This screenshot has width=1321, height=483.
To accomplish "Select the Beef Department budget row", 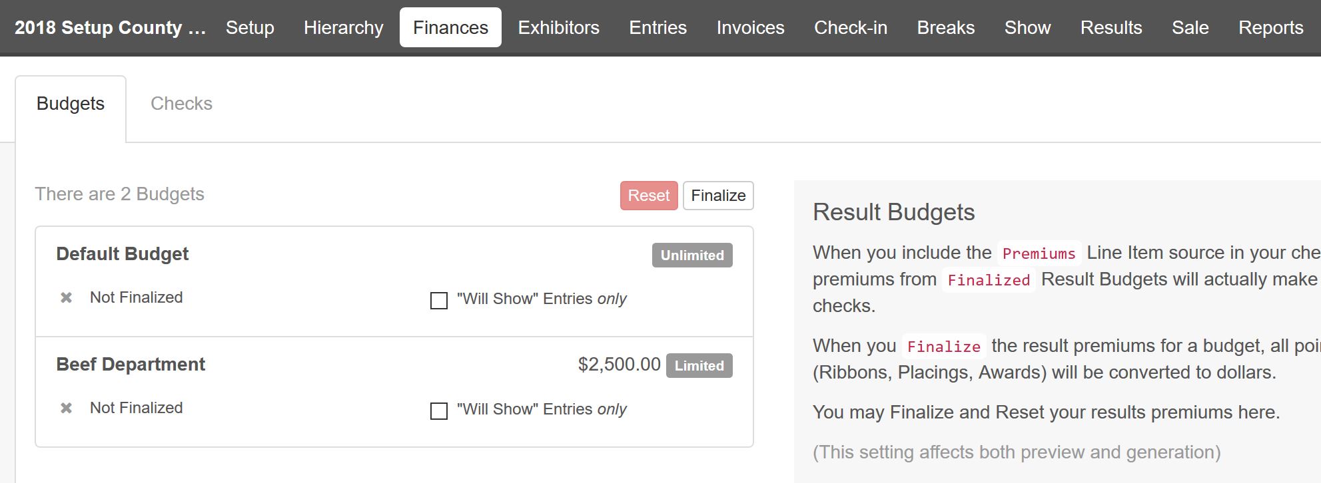I will click(x=131, y=364).
